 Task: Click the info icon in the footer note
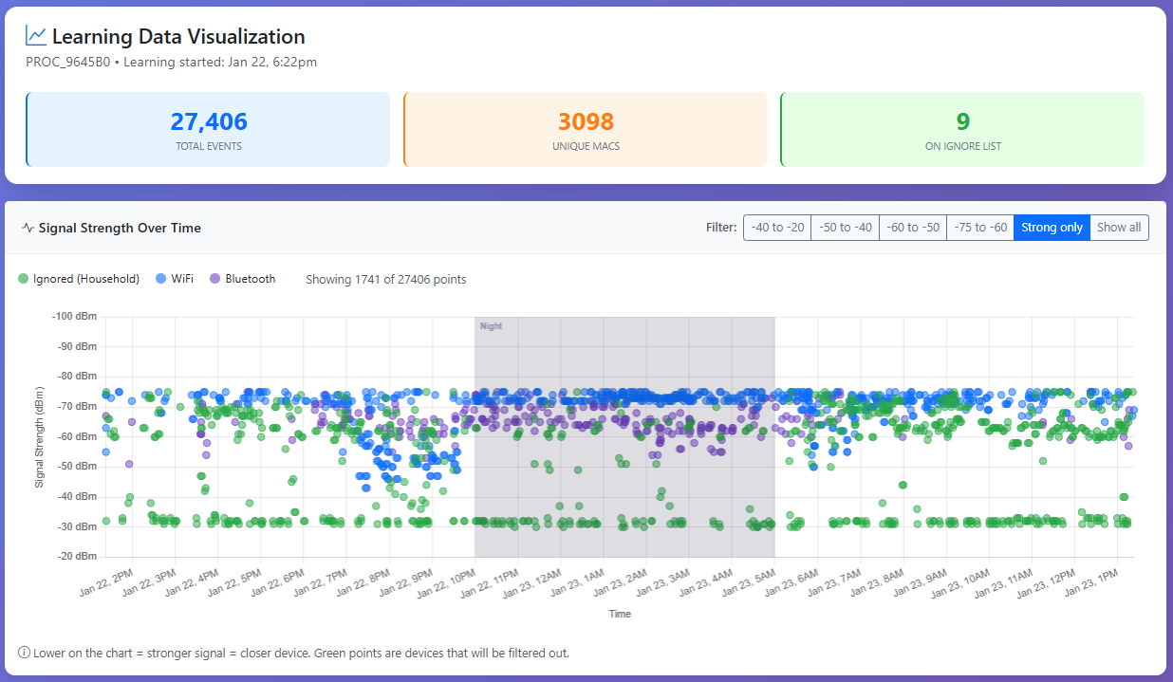tap(25, 653)
